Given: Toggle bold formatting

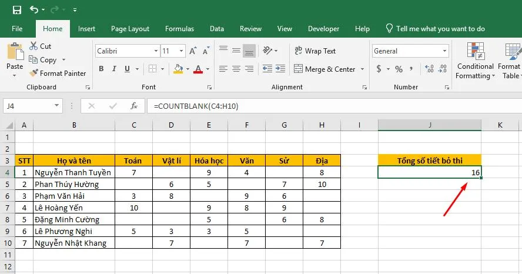Looking at the screenshot, I should (x=101, y=69).
